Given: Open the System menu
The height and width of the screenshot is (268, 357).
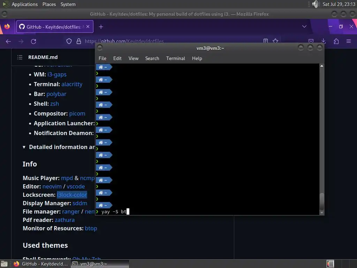Looking at the screenshot, I should (68, 4).
